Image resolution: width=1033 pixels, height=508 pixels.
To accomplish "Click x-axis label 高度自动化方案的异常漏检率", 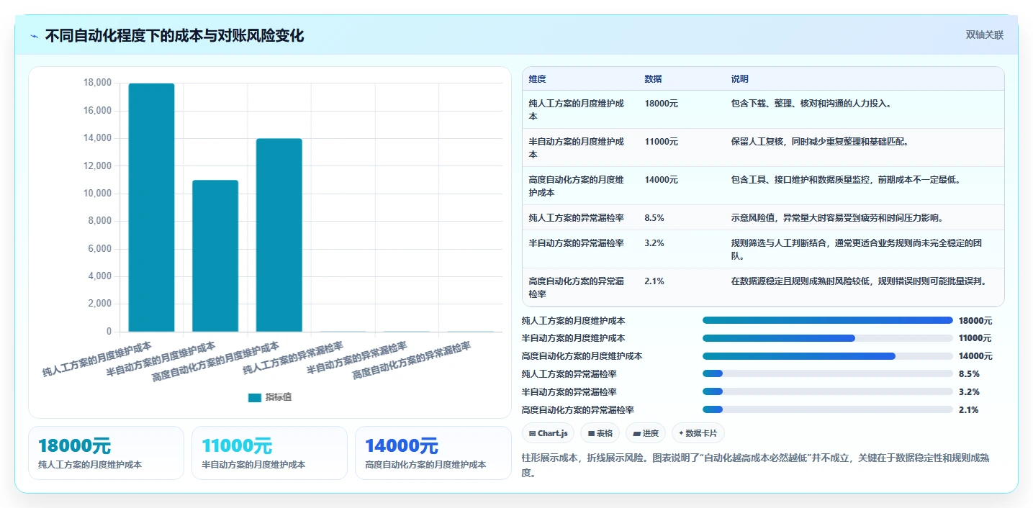I will [411, 360].
